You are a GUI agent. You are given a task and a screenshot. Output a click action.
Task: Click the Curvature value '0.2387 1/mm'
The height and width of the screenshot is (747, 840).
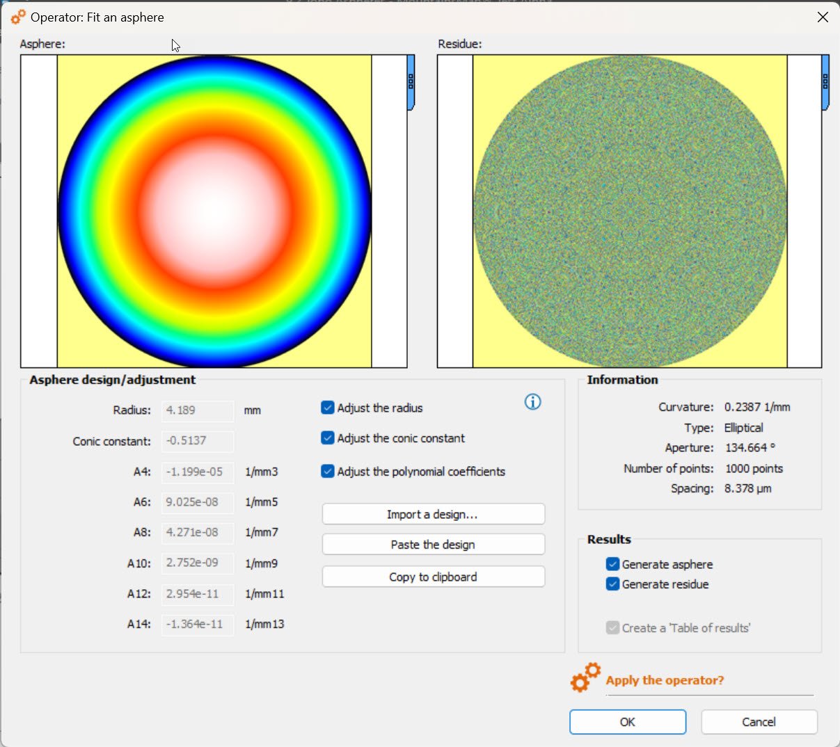click(757, 407)
